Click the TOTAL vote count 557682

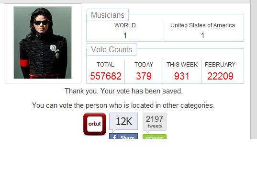click(x=106, y=76)
